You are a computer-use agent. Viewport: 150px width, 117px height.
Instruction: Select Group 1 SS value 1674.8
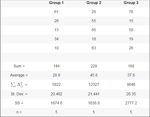pyautogui.click(x=56, y=103)
